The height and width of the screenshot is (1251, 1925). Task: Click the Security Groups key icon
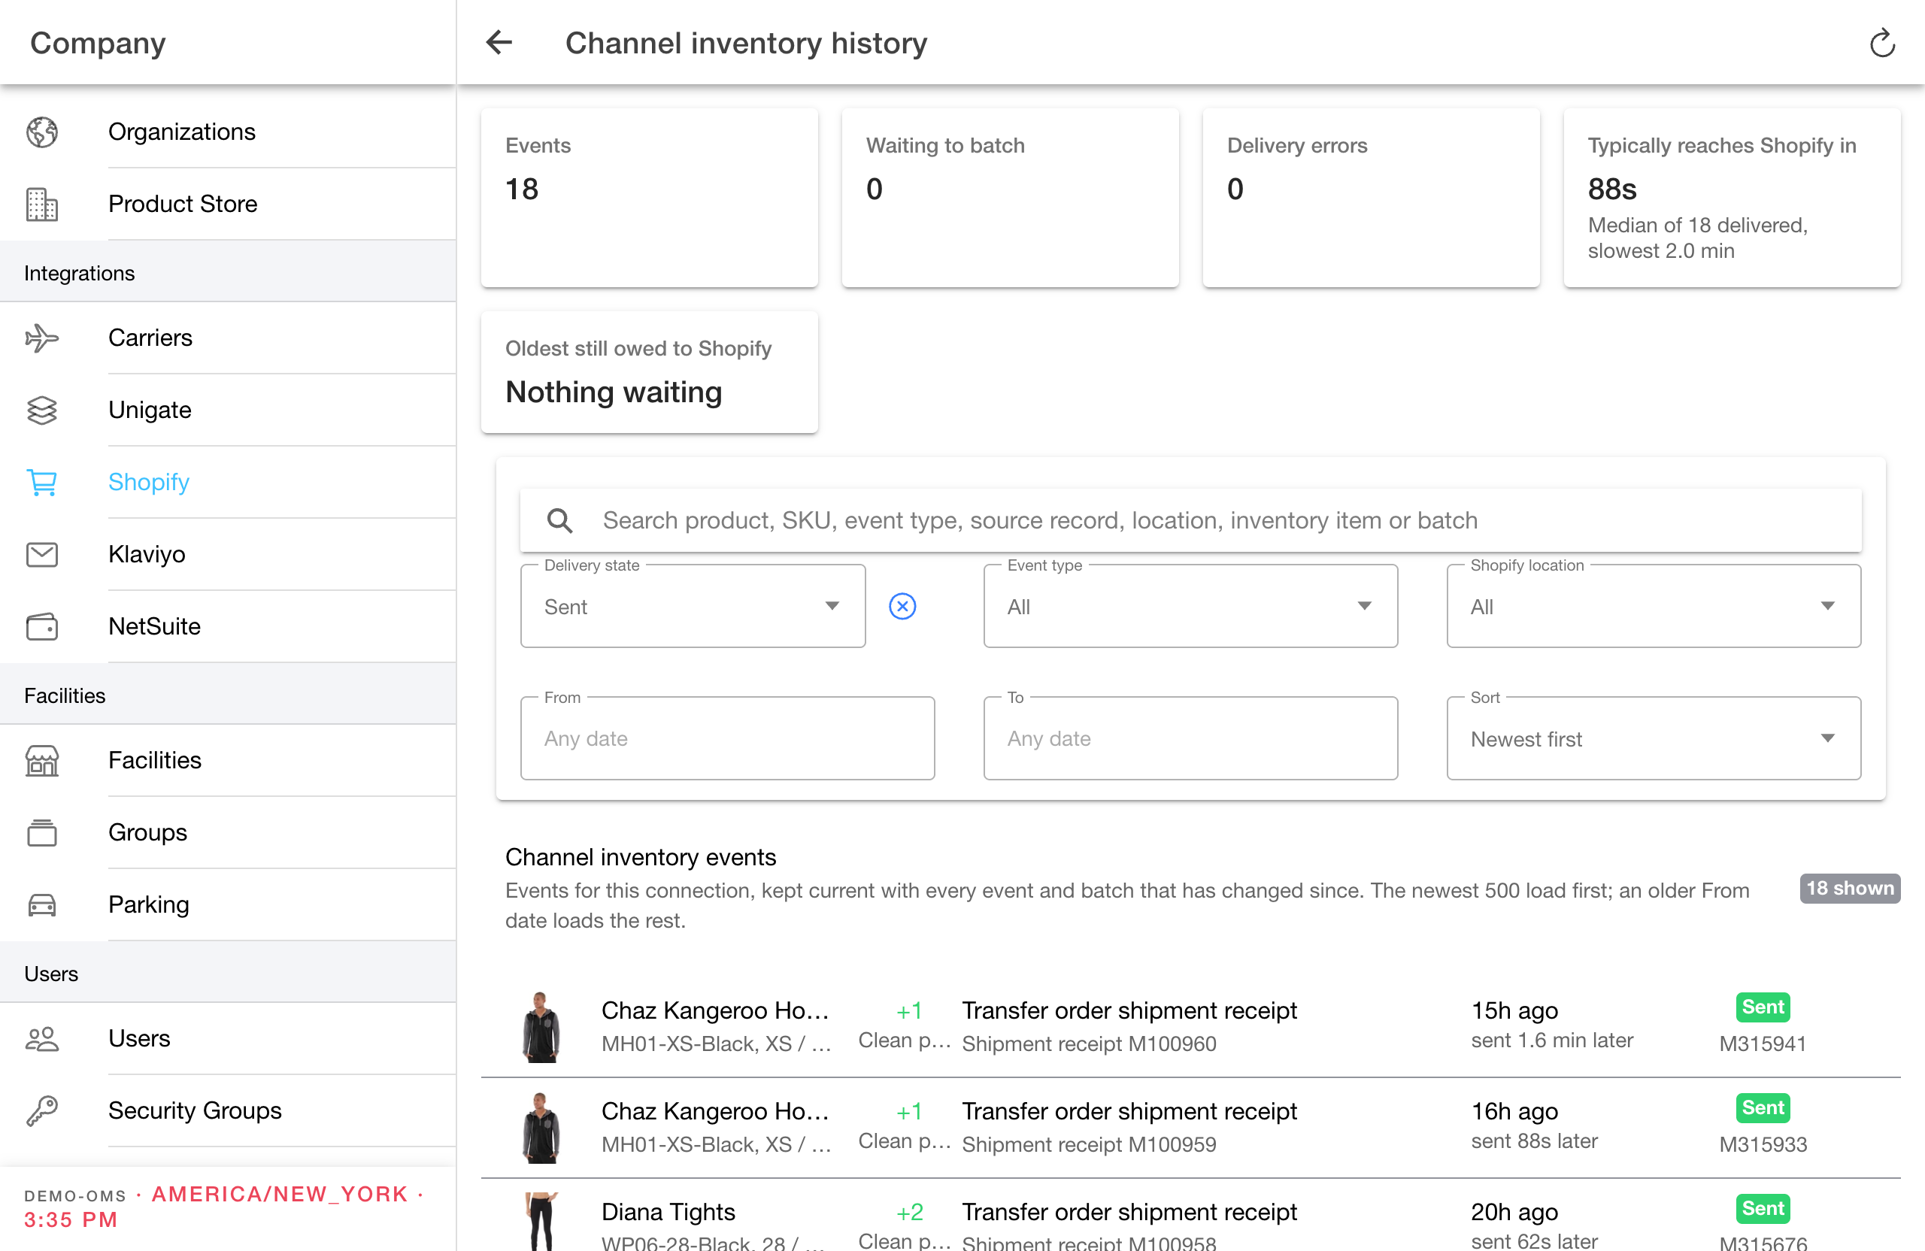coord(42,1110)
